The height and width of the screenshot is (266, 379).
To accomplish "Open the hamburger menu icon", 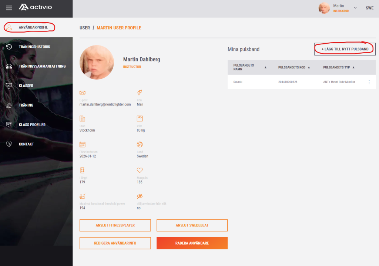I will click(9, 8).
